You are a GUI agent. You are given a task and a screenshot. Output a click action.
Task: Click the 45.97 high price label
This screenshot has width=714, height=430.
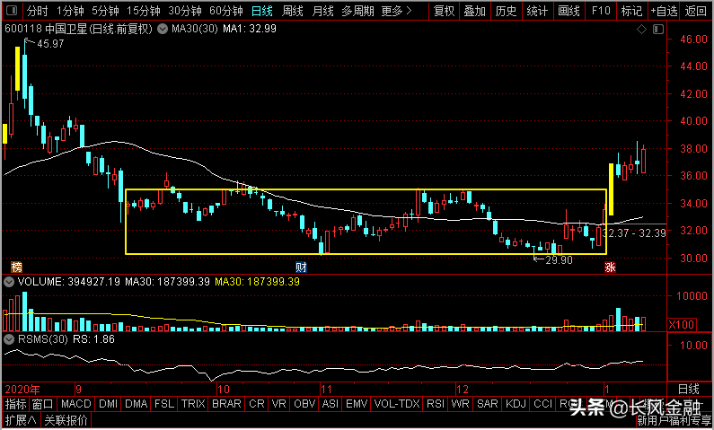[x=50, y=44]
